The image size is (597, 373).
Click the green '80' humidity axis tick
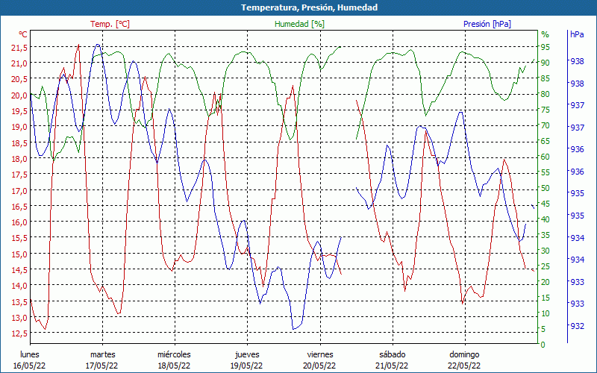546,94
